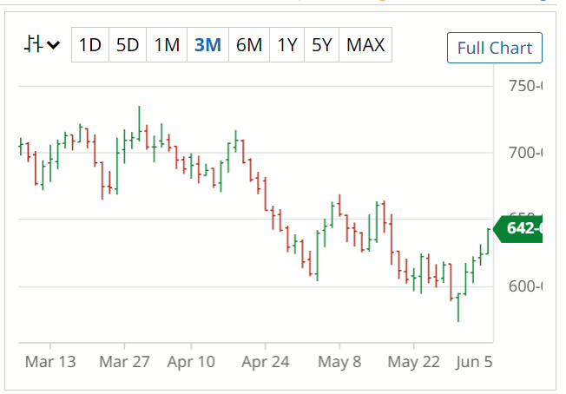This screenshot has width=566, height=394.
Task: Click the Apr 24 date label
Action: pos(266,361)
